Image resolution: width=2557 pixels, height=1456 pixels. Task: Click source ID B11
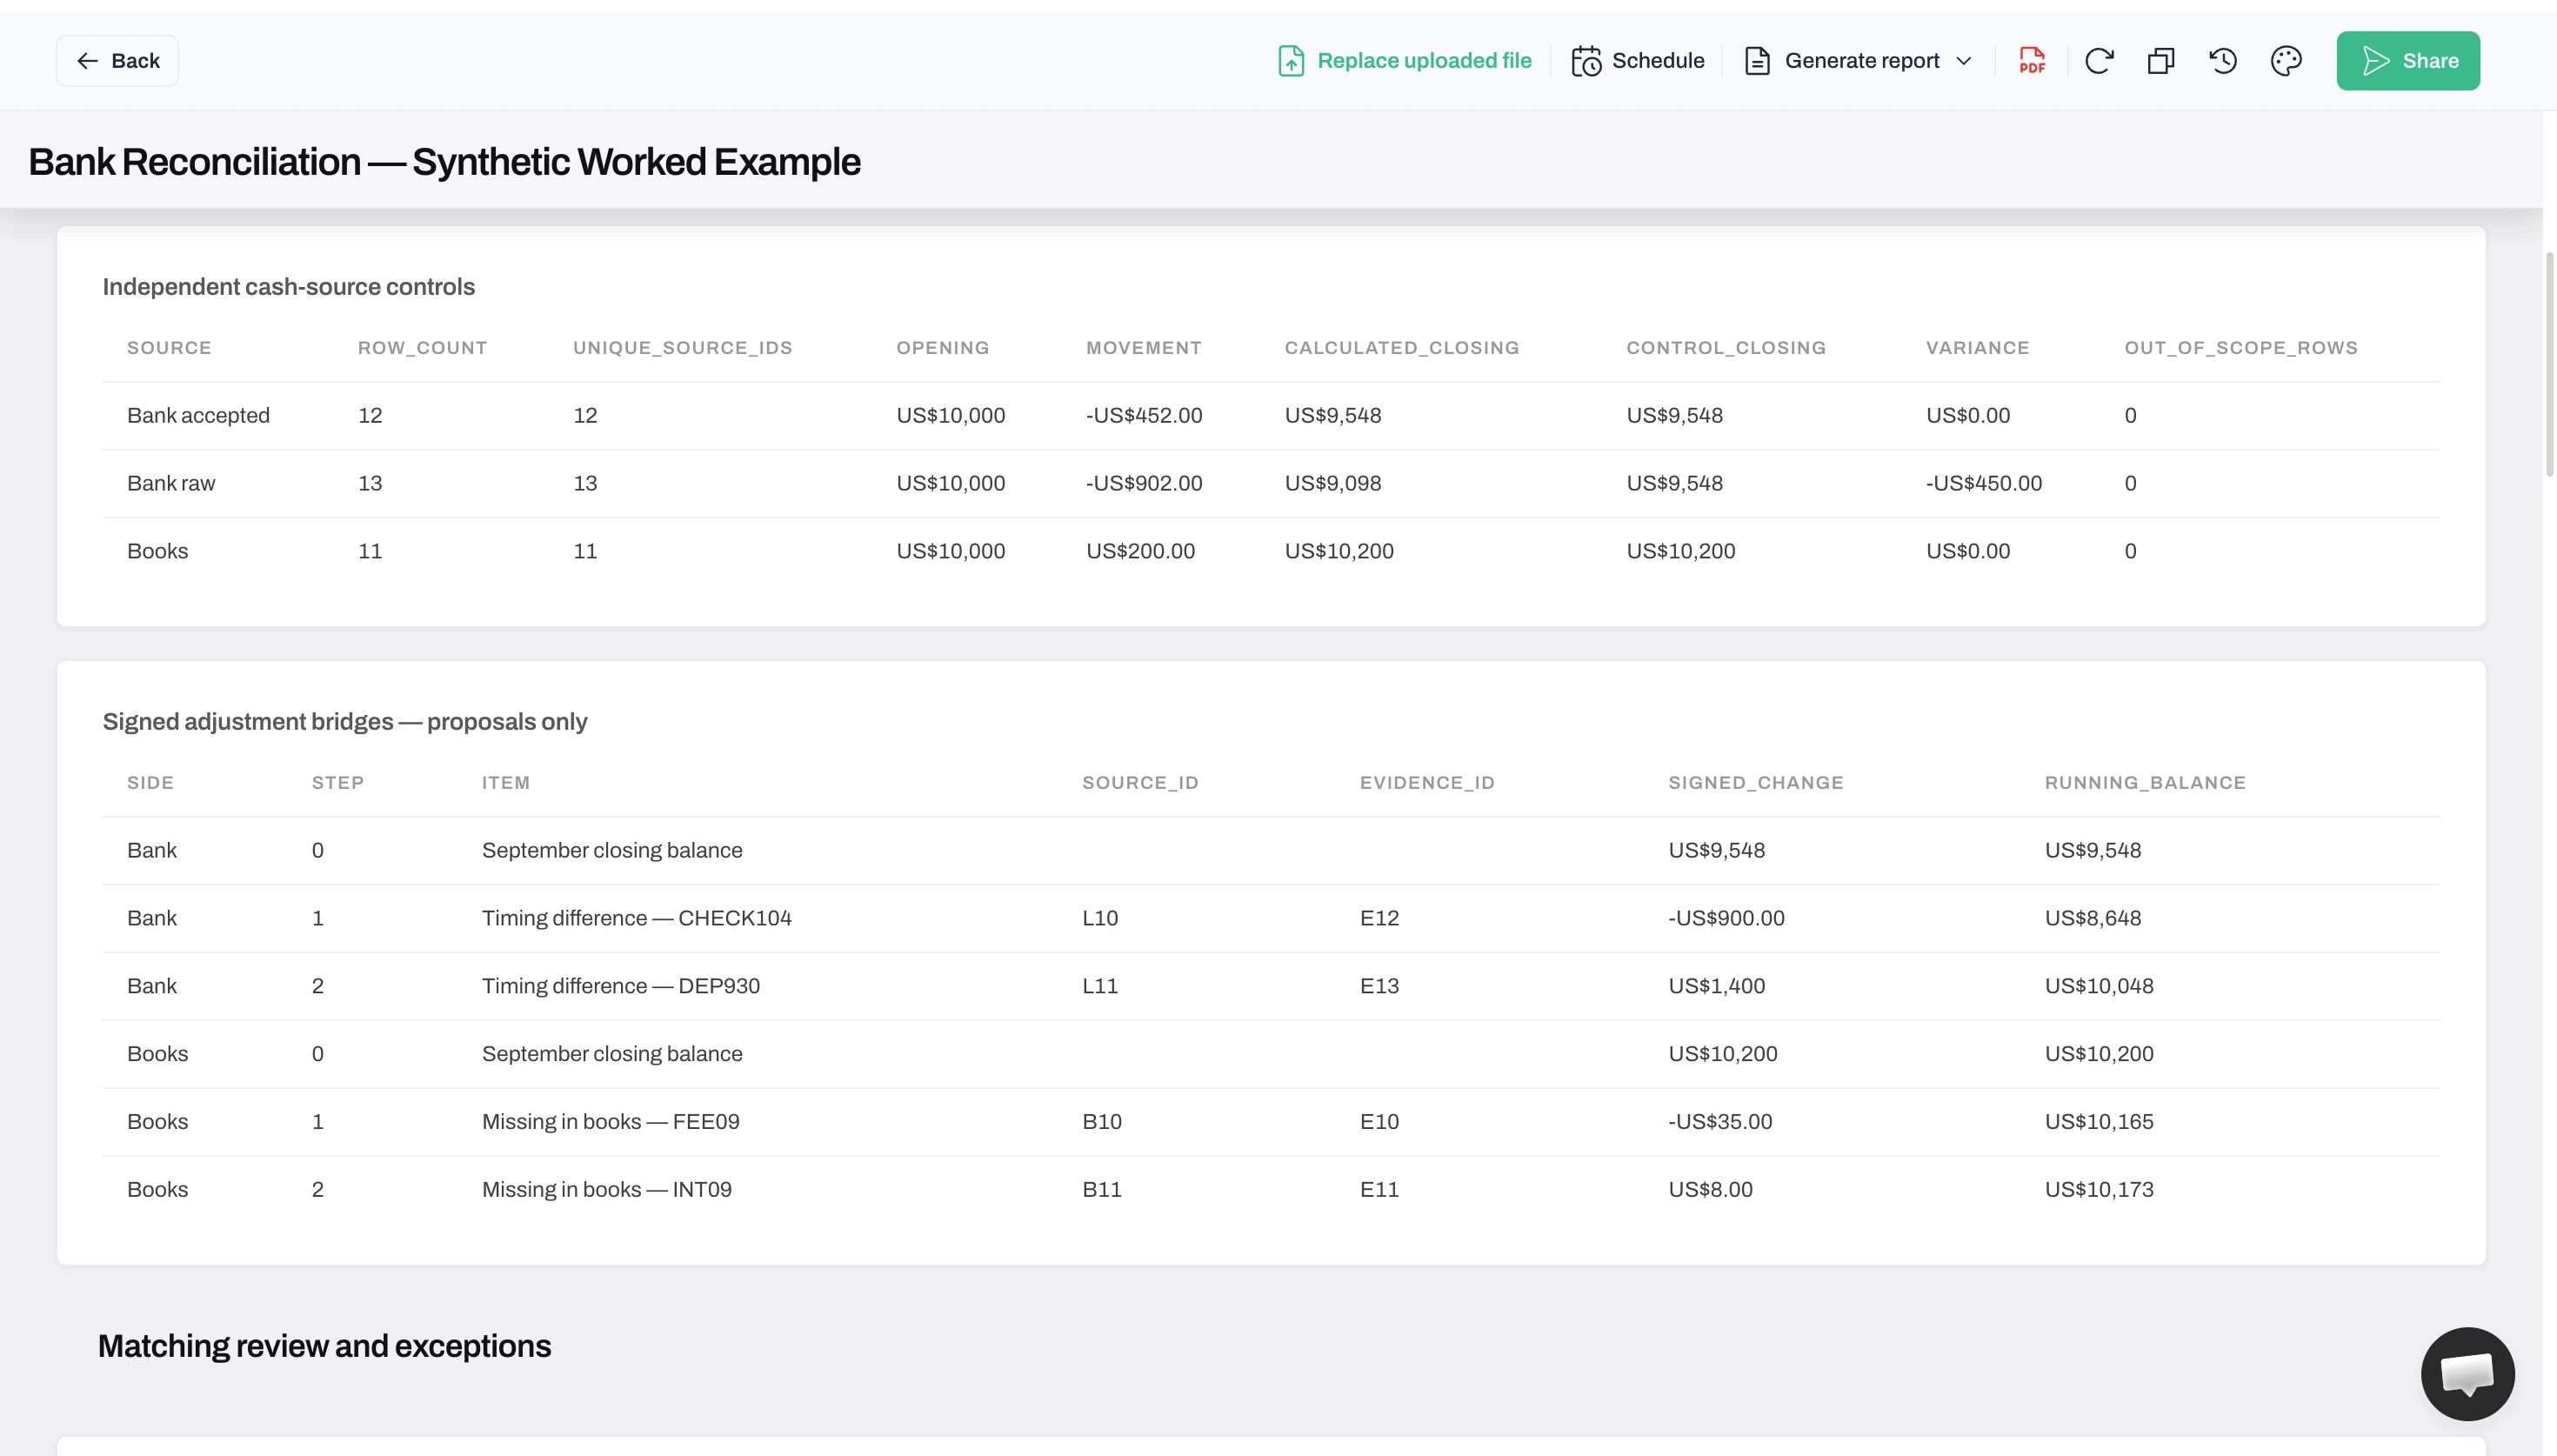tap(1102, 1190)
